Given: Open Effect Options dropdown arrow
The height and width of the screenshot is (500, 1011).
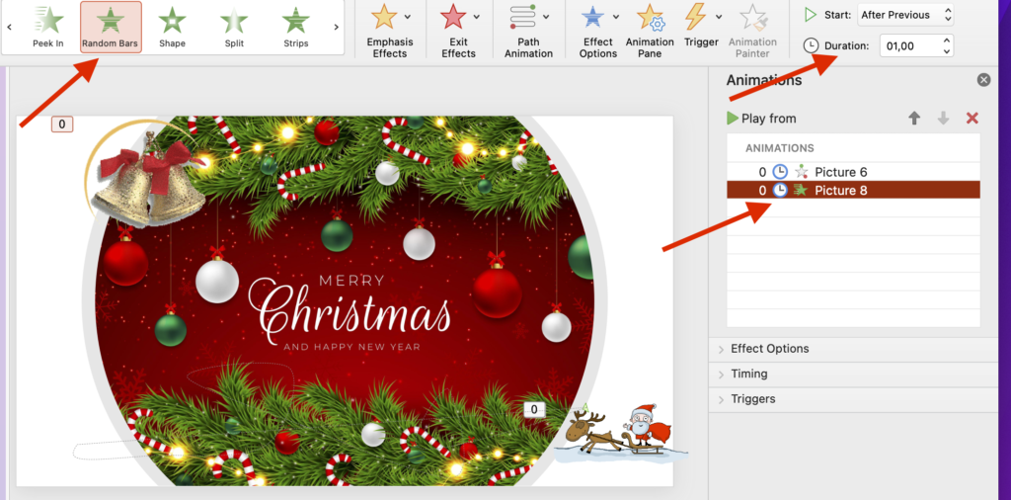Looking at the screenshot, I should click(616, 16).
